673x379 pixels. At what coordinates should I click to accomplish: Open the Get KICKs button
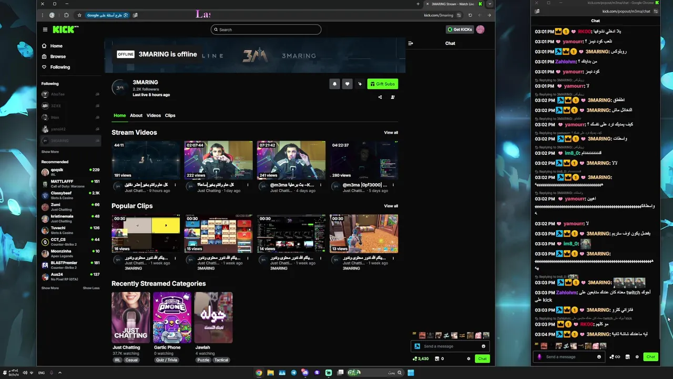point(460,29)
